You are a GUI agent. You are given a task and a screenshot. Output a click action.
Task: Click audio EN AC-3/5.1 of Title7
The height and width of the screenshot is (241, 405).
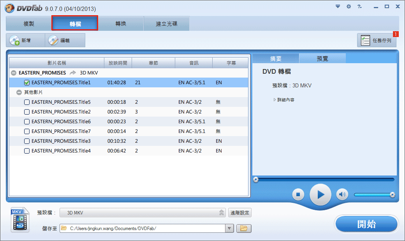pos(192,131)
